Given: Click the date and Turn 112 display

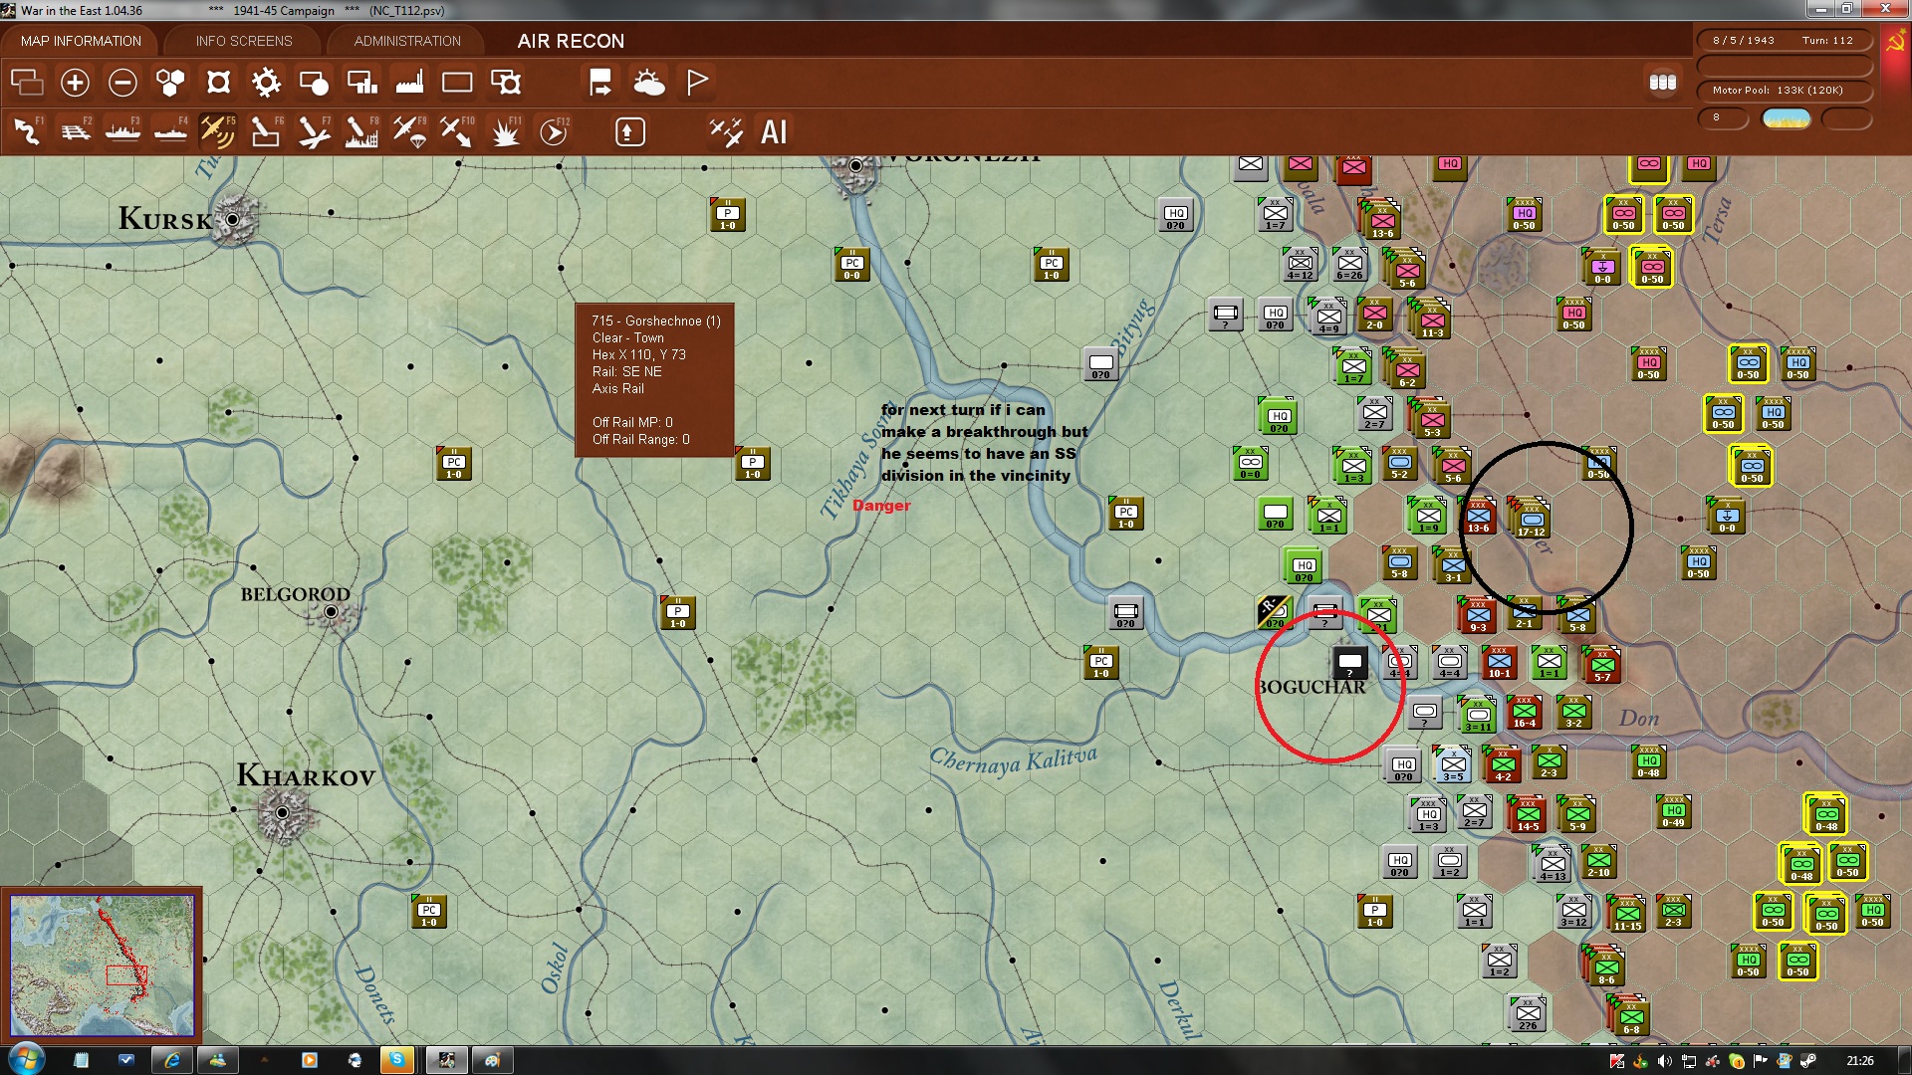Looking at the screenshot, I should tap(1784, 41).
